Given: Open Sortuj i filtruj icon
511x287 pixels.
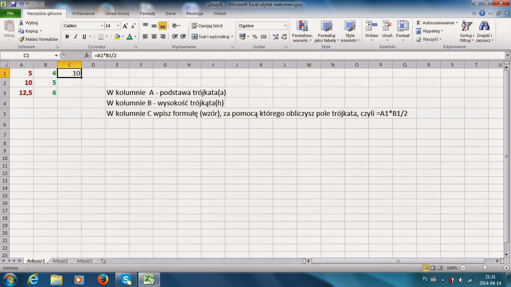Looking at the screenshot, I should click(x=466, y=26).
